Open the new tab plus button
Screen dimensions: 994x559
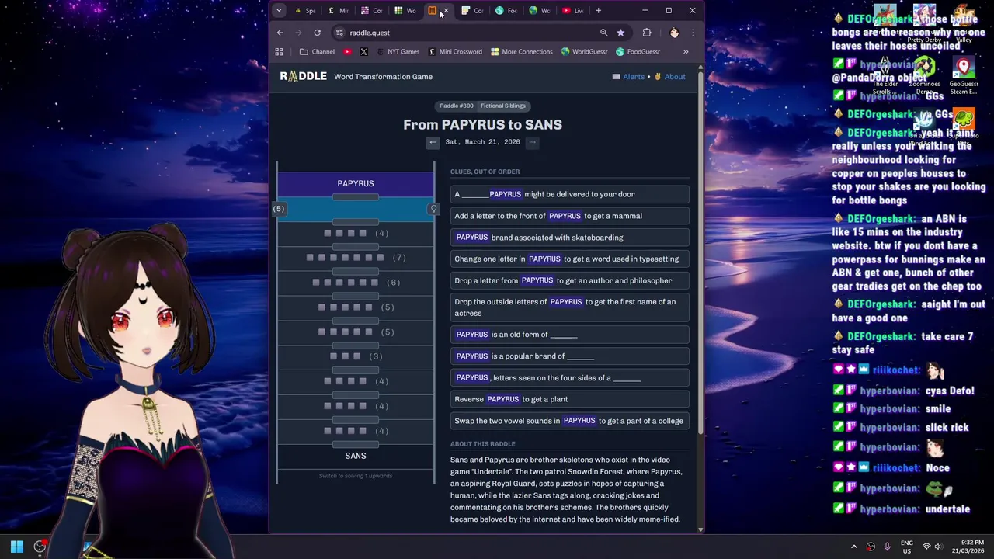click(598, 11)
